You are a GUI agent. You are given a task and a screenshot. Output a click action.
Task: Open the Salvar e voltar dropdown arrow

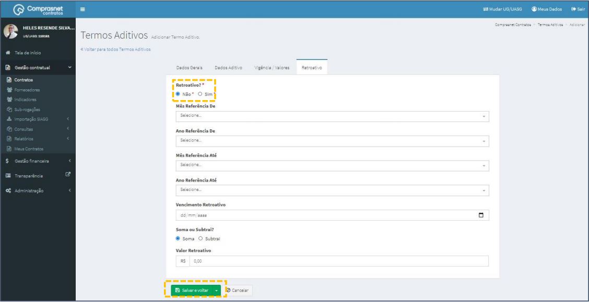click(x=216, y=291)
